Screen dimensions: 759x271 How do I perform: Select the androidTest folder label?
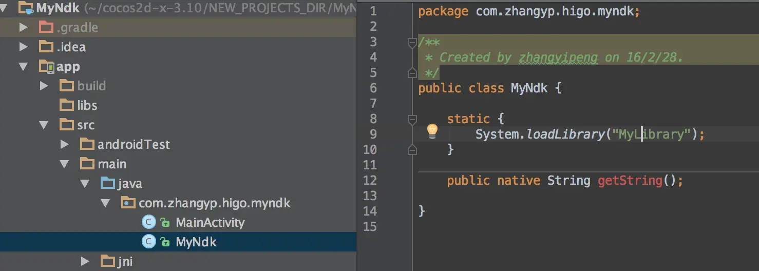[x=134, y=145]
